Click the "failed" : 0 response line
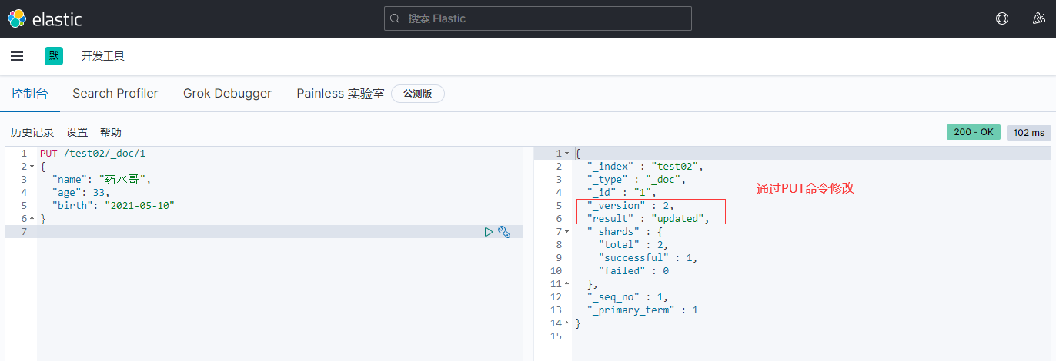This screenshot has height=361, width=1056. [x=634, y=270]
